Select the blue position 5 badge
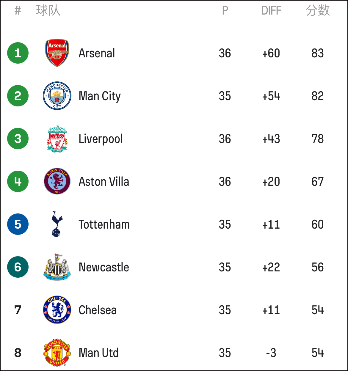Image resolution: width=348 pixels, height=371 pixels. coord(18,224)
